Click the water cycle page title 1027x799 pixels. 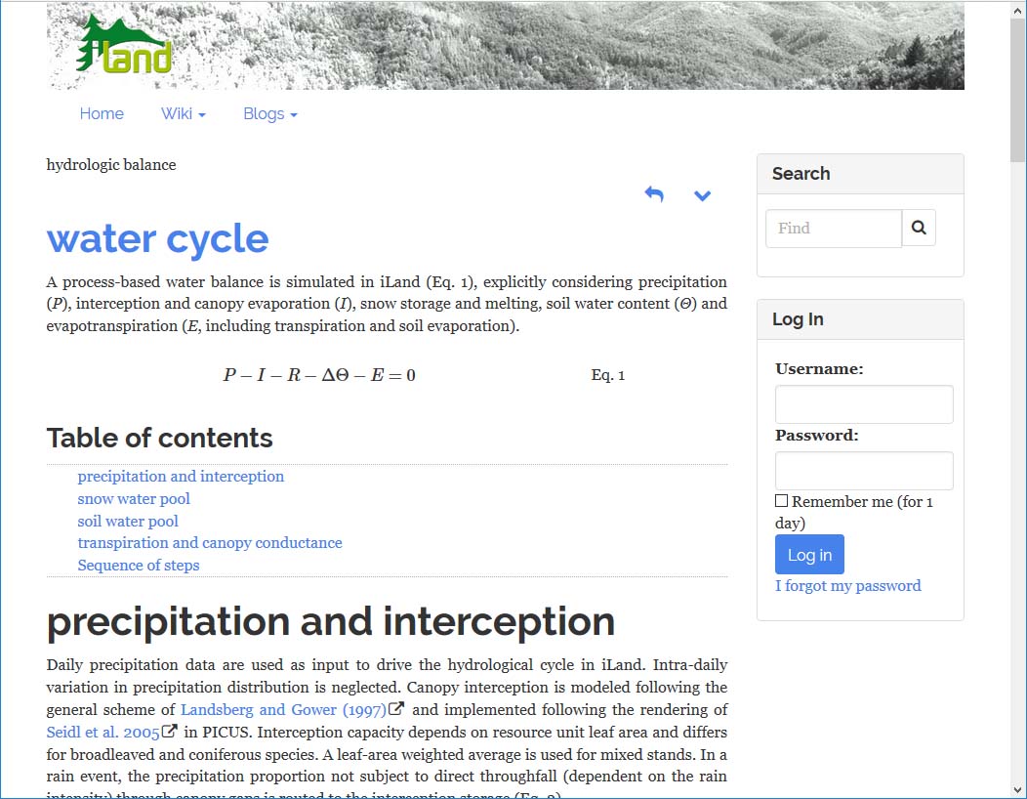157,239
